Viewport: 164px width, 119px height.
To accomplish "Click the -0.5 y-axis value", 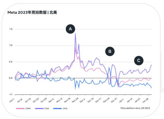I will point(11,94).
